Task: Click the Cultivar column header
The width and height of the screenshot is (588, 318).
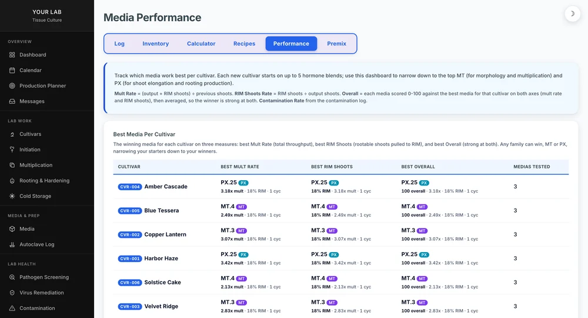Action: (129, 167)
